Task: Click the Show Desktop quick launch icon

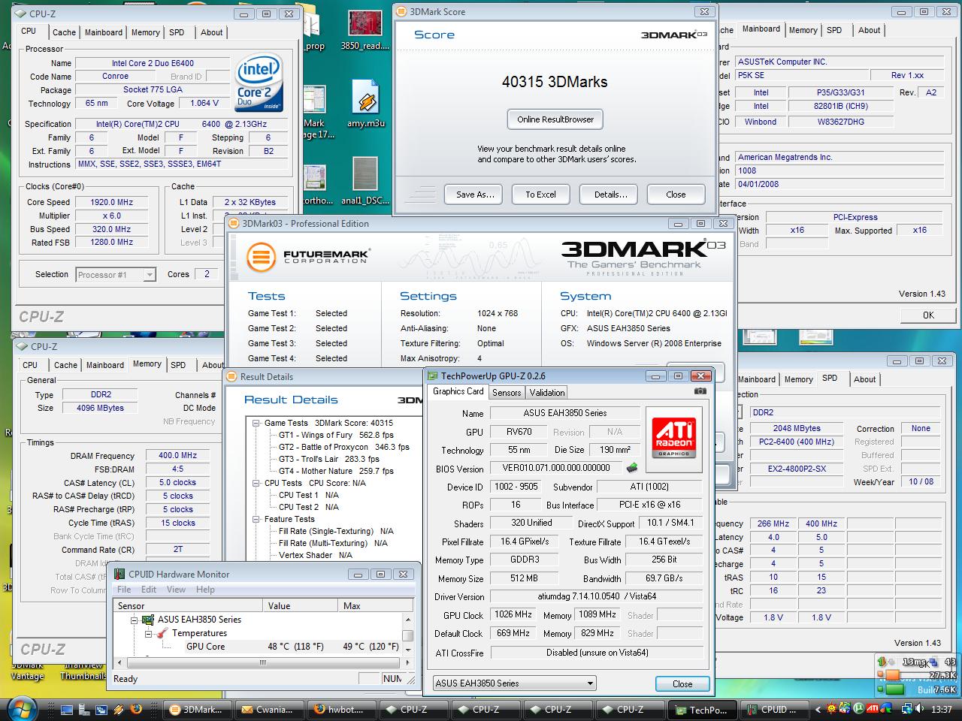Action: pos(67,709)
